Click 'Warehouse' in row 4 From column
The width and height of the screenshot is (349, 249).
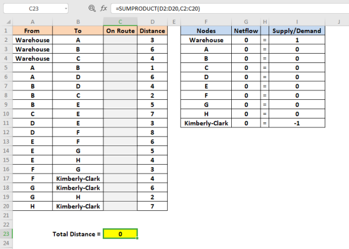pyautogui.click(x=32, y=59)
